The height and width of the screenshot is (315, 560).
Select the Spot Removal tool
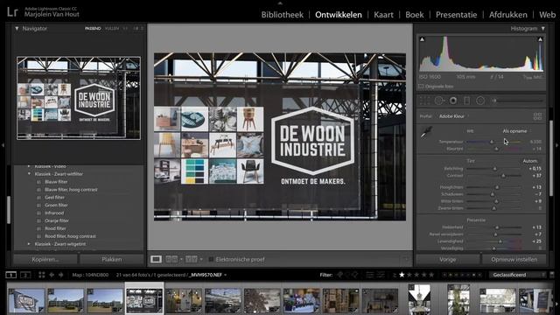pos(439,101)
